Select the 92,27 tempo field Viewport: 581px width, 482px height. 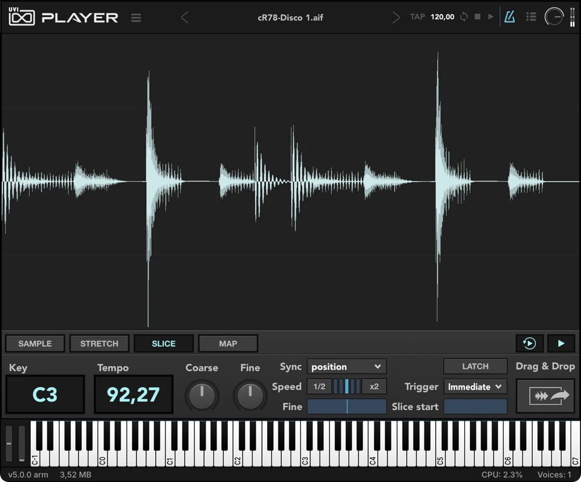134,394
